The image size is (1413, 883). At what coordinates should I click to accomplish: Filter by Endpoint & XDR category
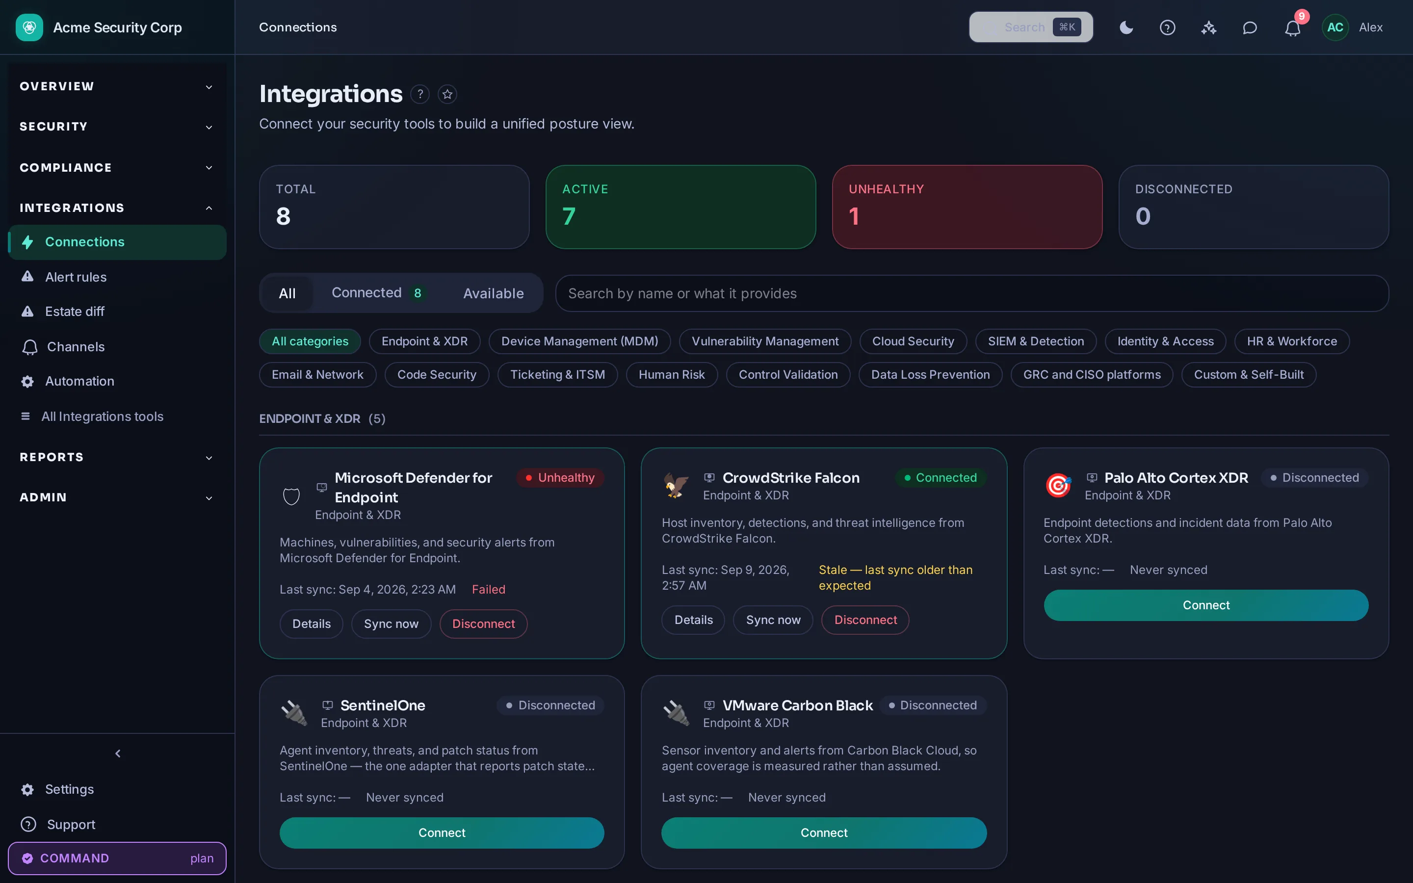(x=424, y=341)
